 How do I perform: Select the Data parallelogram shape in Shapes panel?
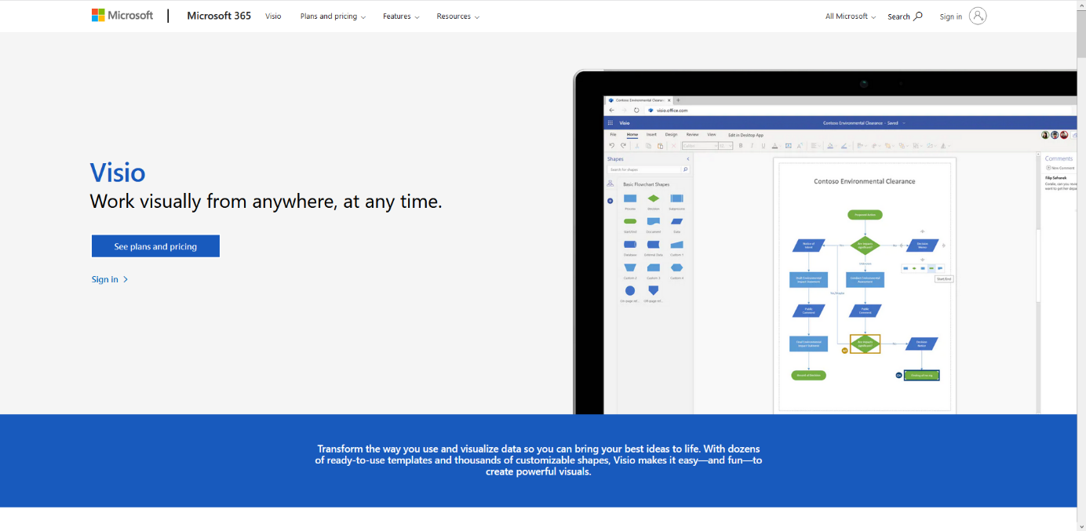tap(676, 221)
